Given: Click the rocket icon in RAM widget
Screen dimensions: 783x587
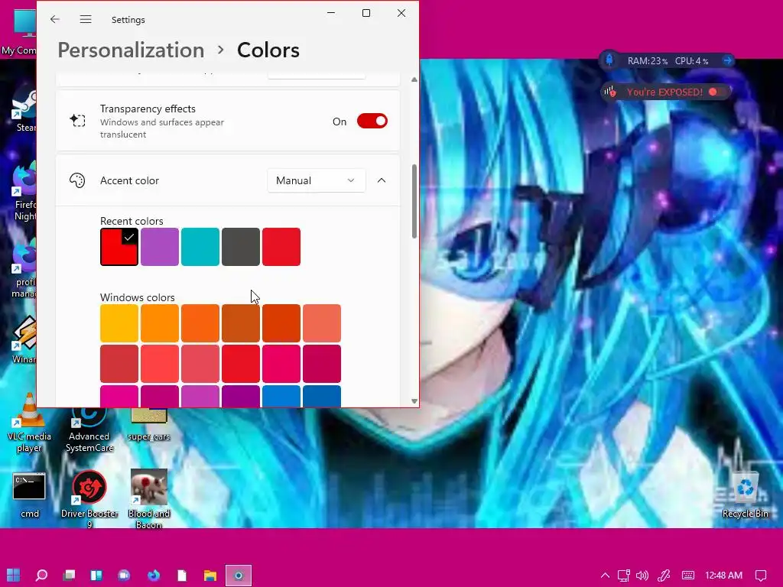Looking at the screenshot, I should click(609, 60).
